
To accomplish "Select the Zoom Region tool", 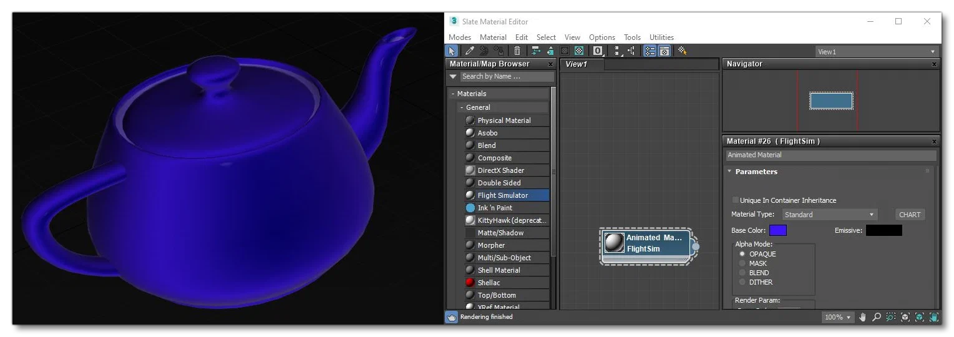I will pyautogui.click(x=890, y=317).
